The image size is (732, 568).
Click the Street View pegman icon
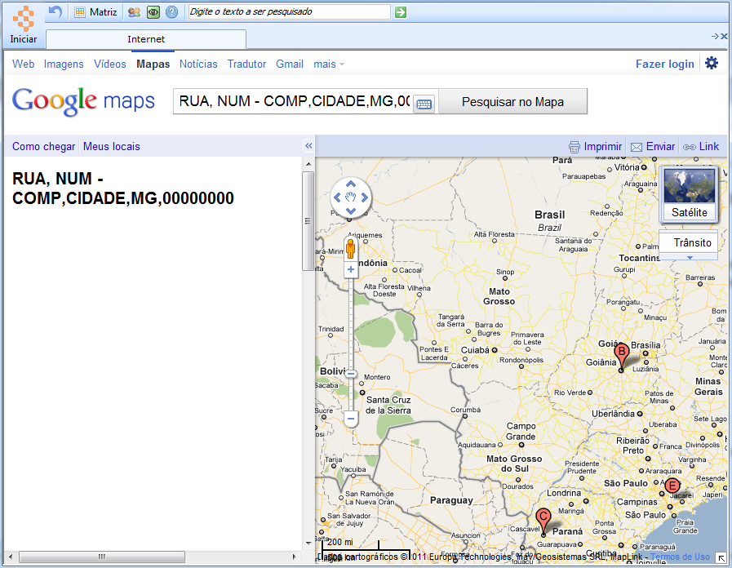tap(351, 249)
